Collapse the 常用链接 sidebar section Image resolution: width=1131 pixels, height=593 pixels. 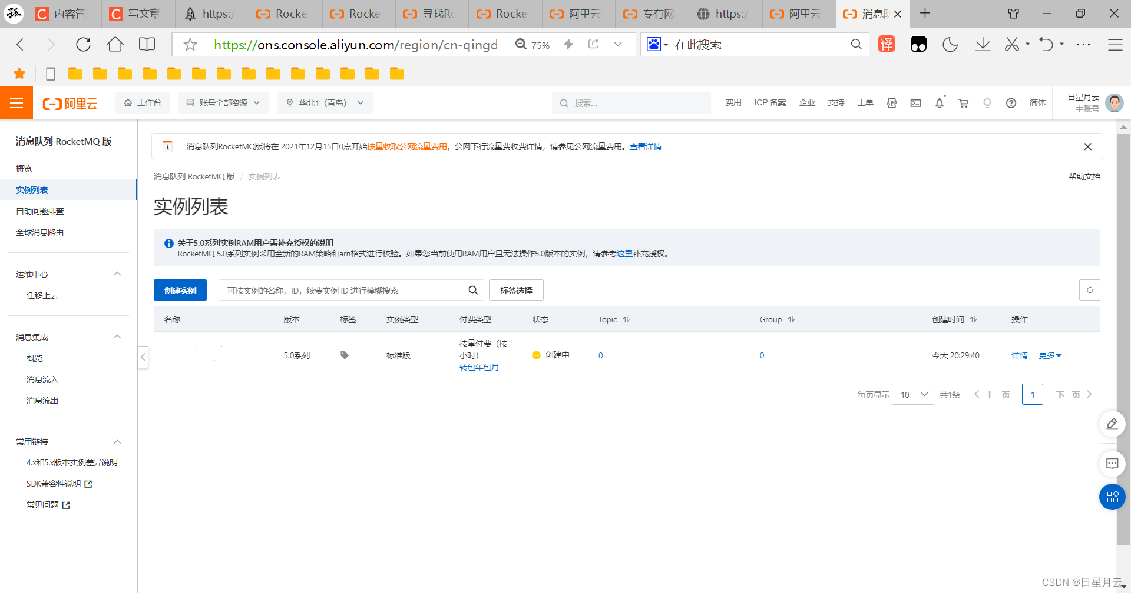click(x=117, y=442)
